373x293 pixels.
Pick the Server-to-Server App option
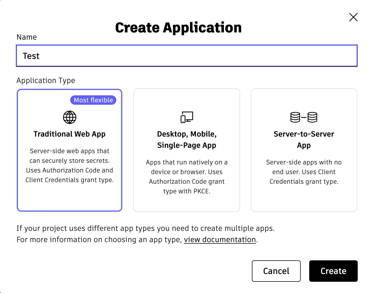304,150
